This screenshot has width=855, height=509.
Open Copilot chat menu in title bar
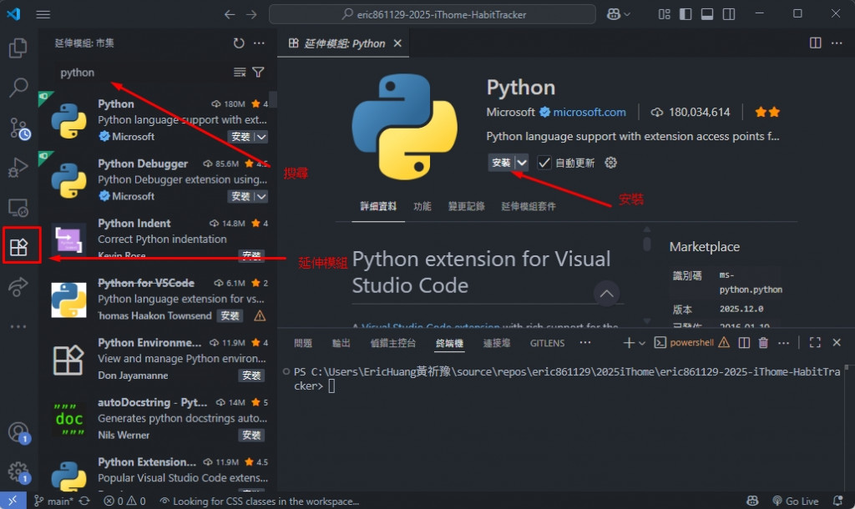point(619,14)
